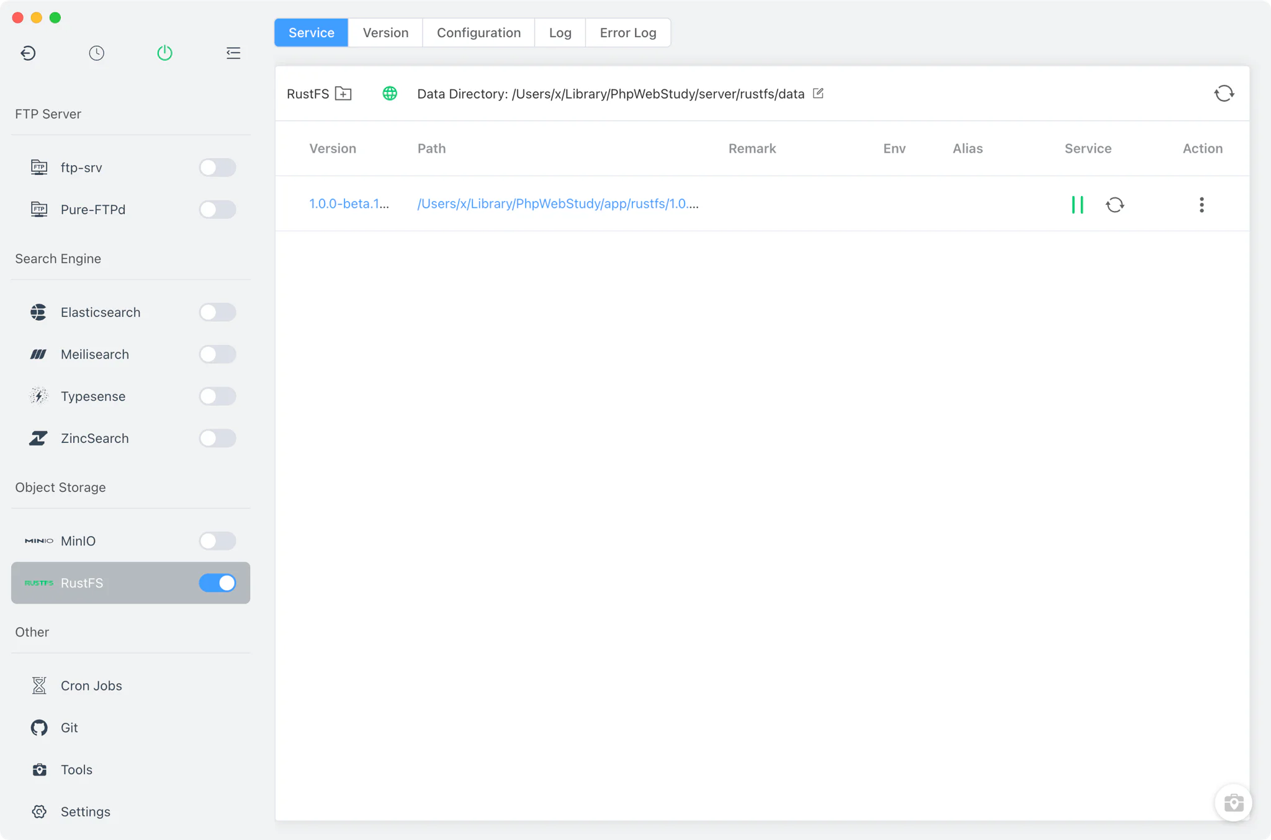Click the Service column header
Viewport: 1271px width, 840px height.
1088,148
